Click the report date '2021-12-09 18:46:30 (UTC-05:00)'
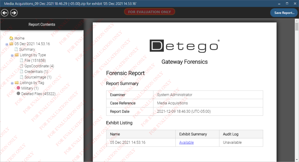 coord(184,112)
